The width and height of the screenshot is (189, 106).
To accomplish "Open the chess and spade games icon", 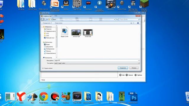I will coord(32,97).
